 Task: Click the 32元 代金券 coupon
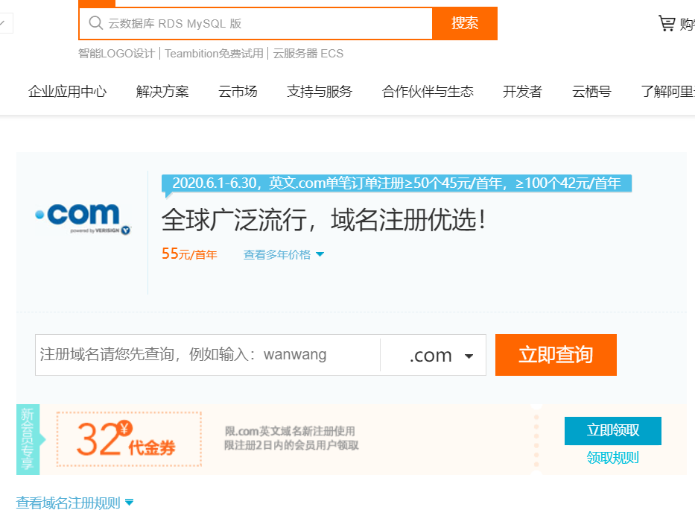tap(129, 439)
